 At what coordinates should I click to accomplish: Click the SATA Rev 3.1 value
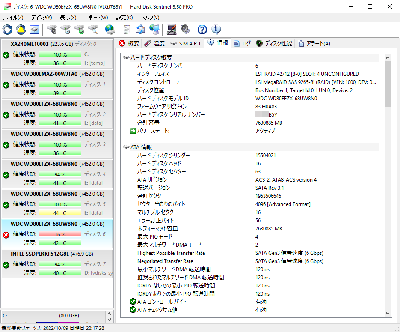point(270,188)
